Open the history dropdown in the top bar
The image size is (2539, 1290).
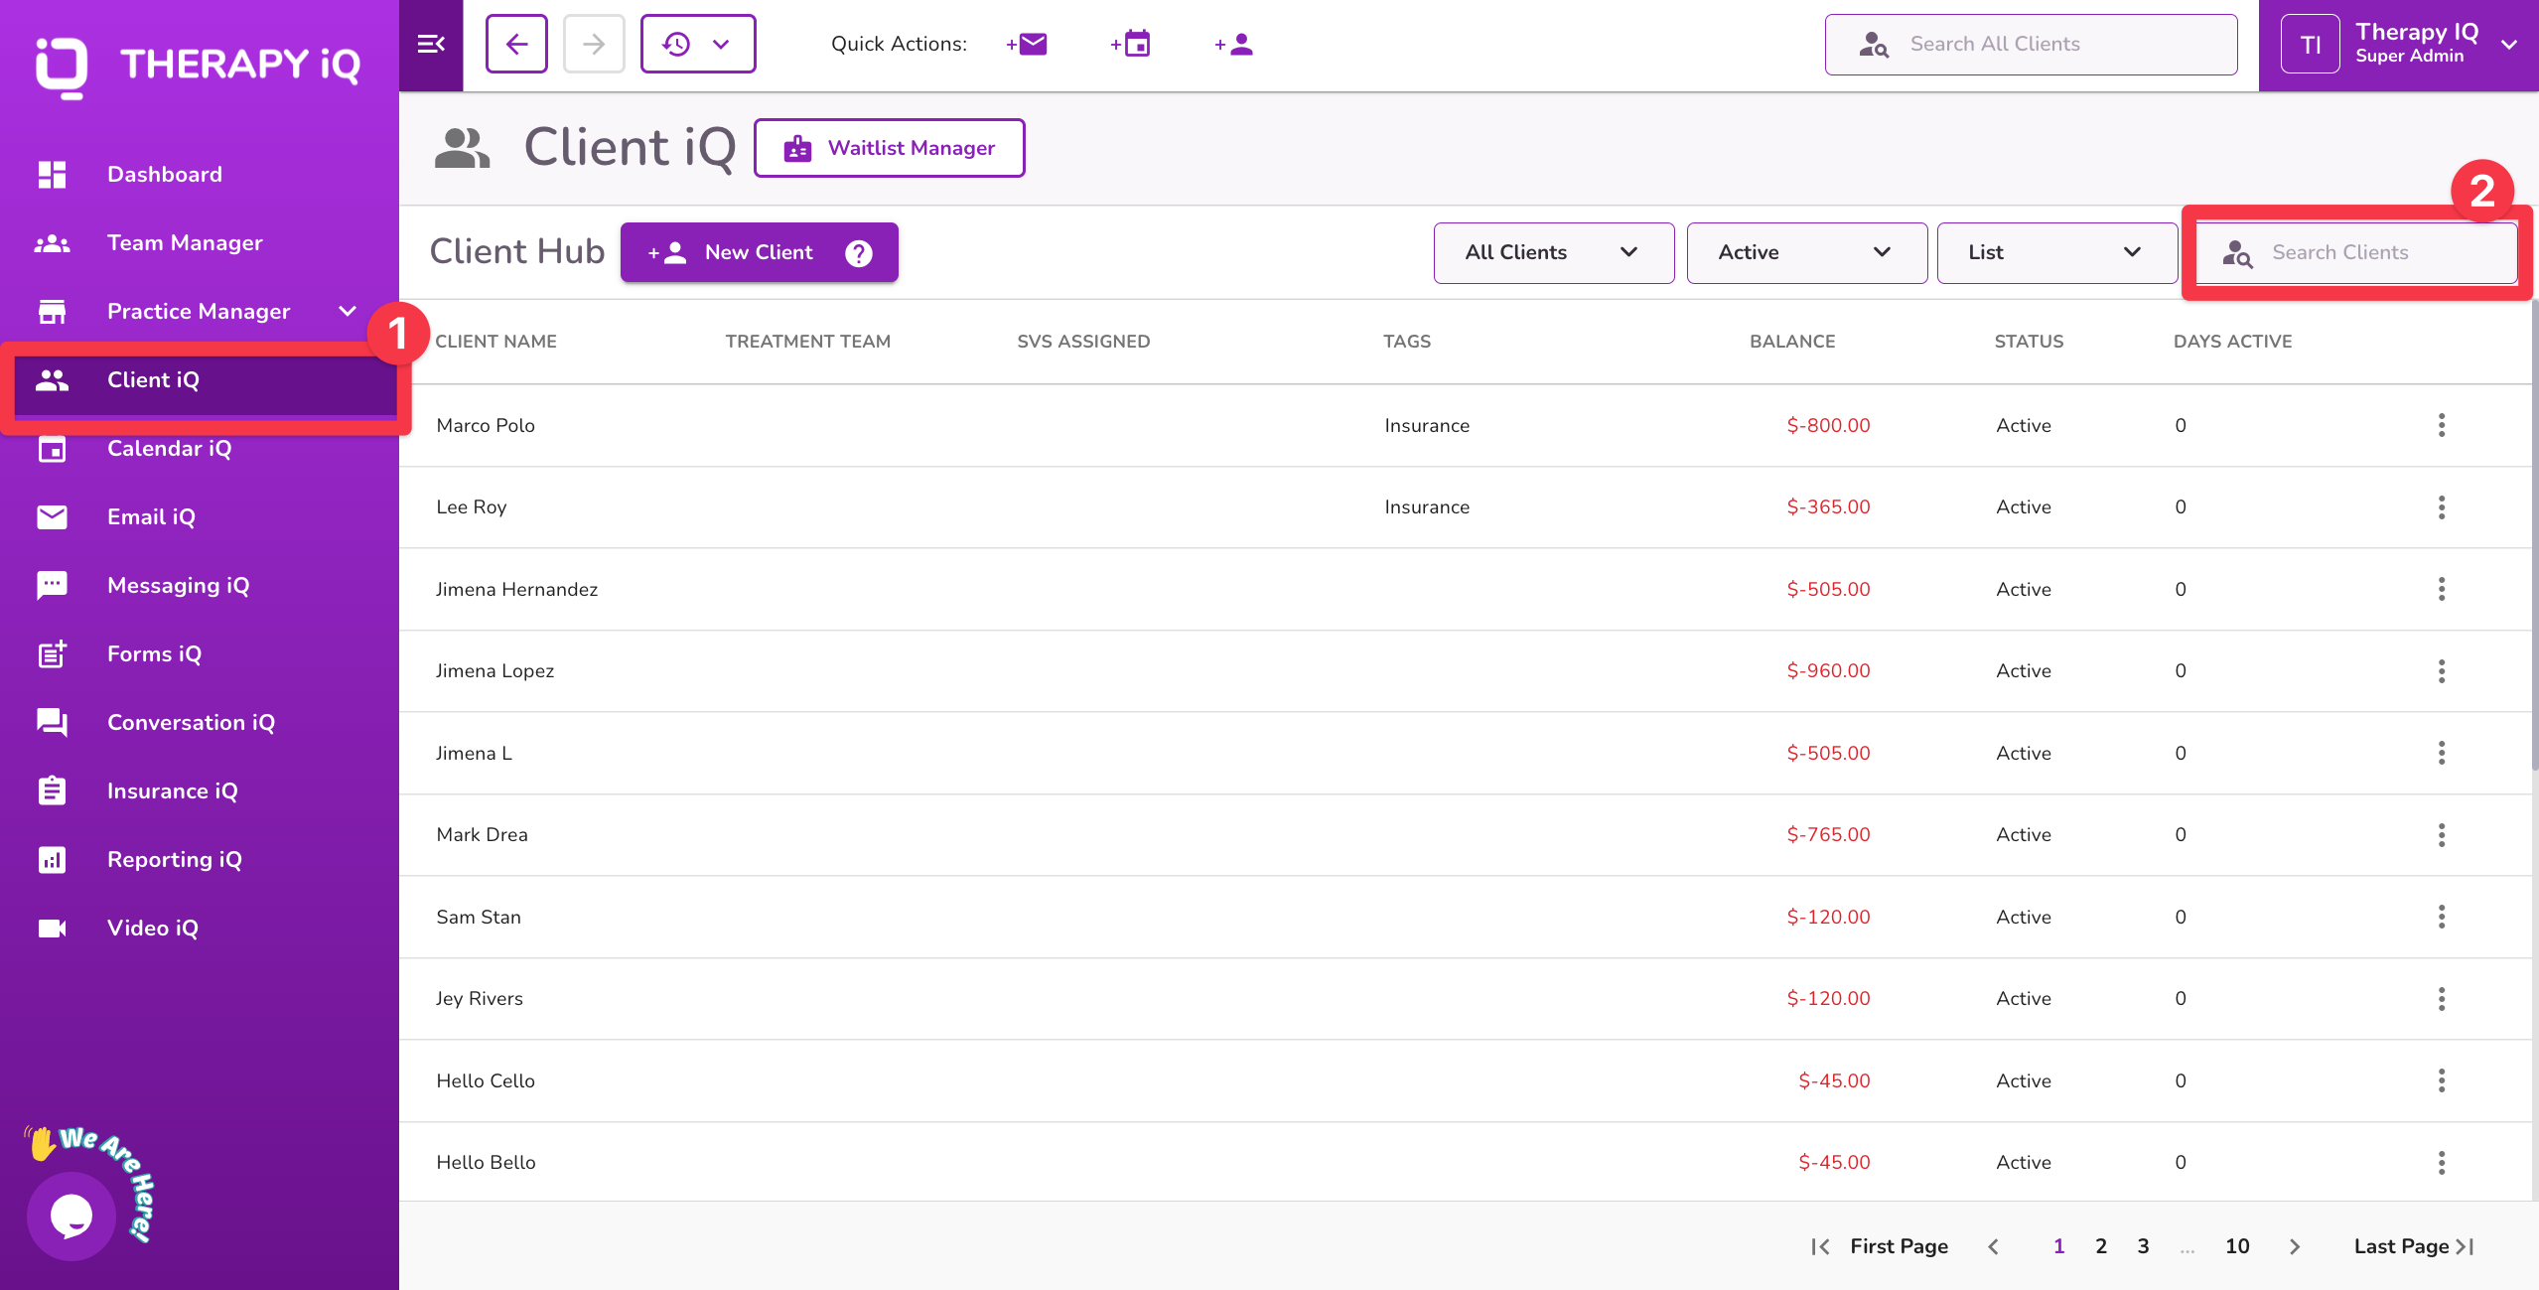[698, 45]
